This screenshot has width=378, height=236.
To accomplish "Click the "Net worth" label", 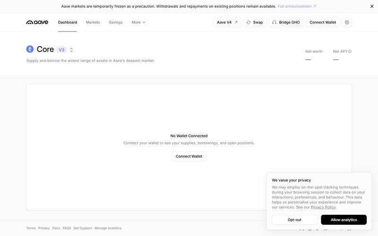I will (x=314, y=51).
